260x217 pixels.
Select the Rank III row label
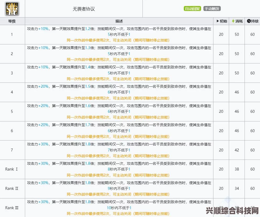click(x=12, y=208)
